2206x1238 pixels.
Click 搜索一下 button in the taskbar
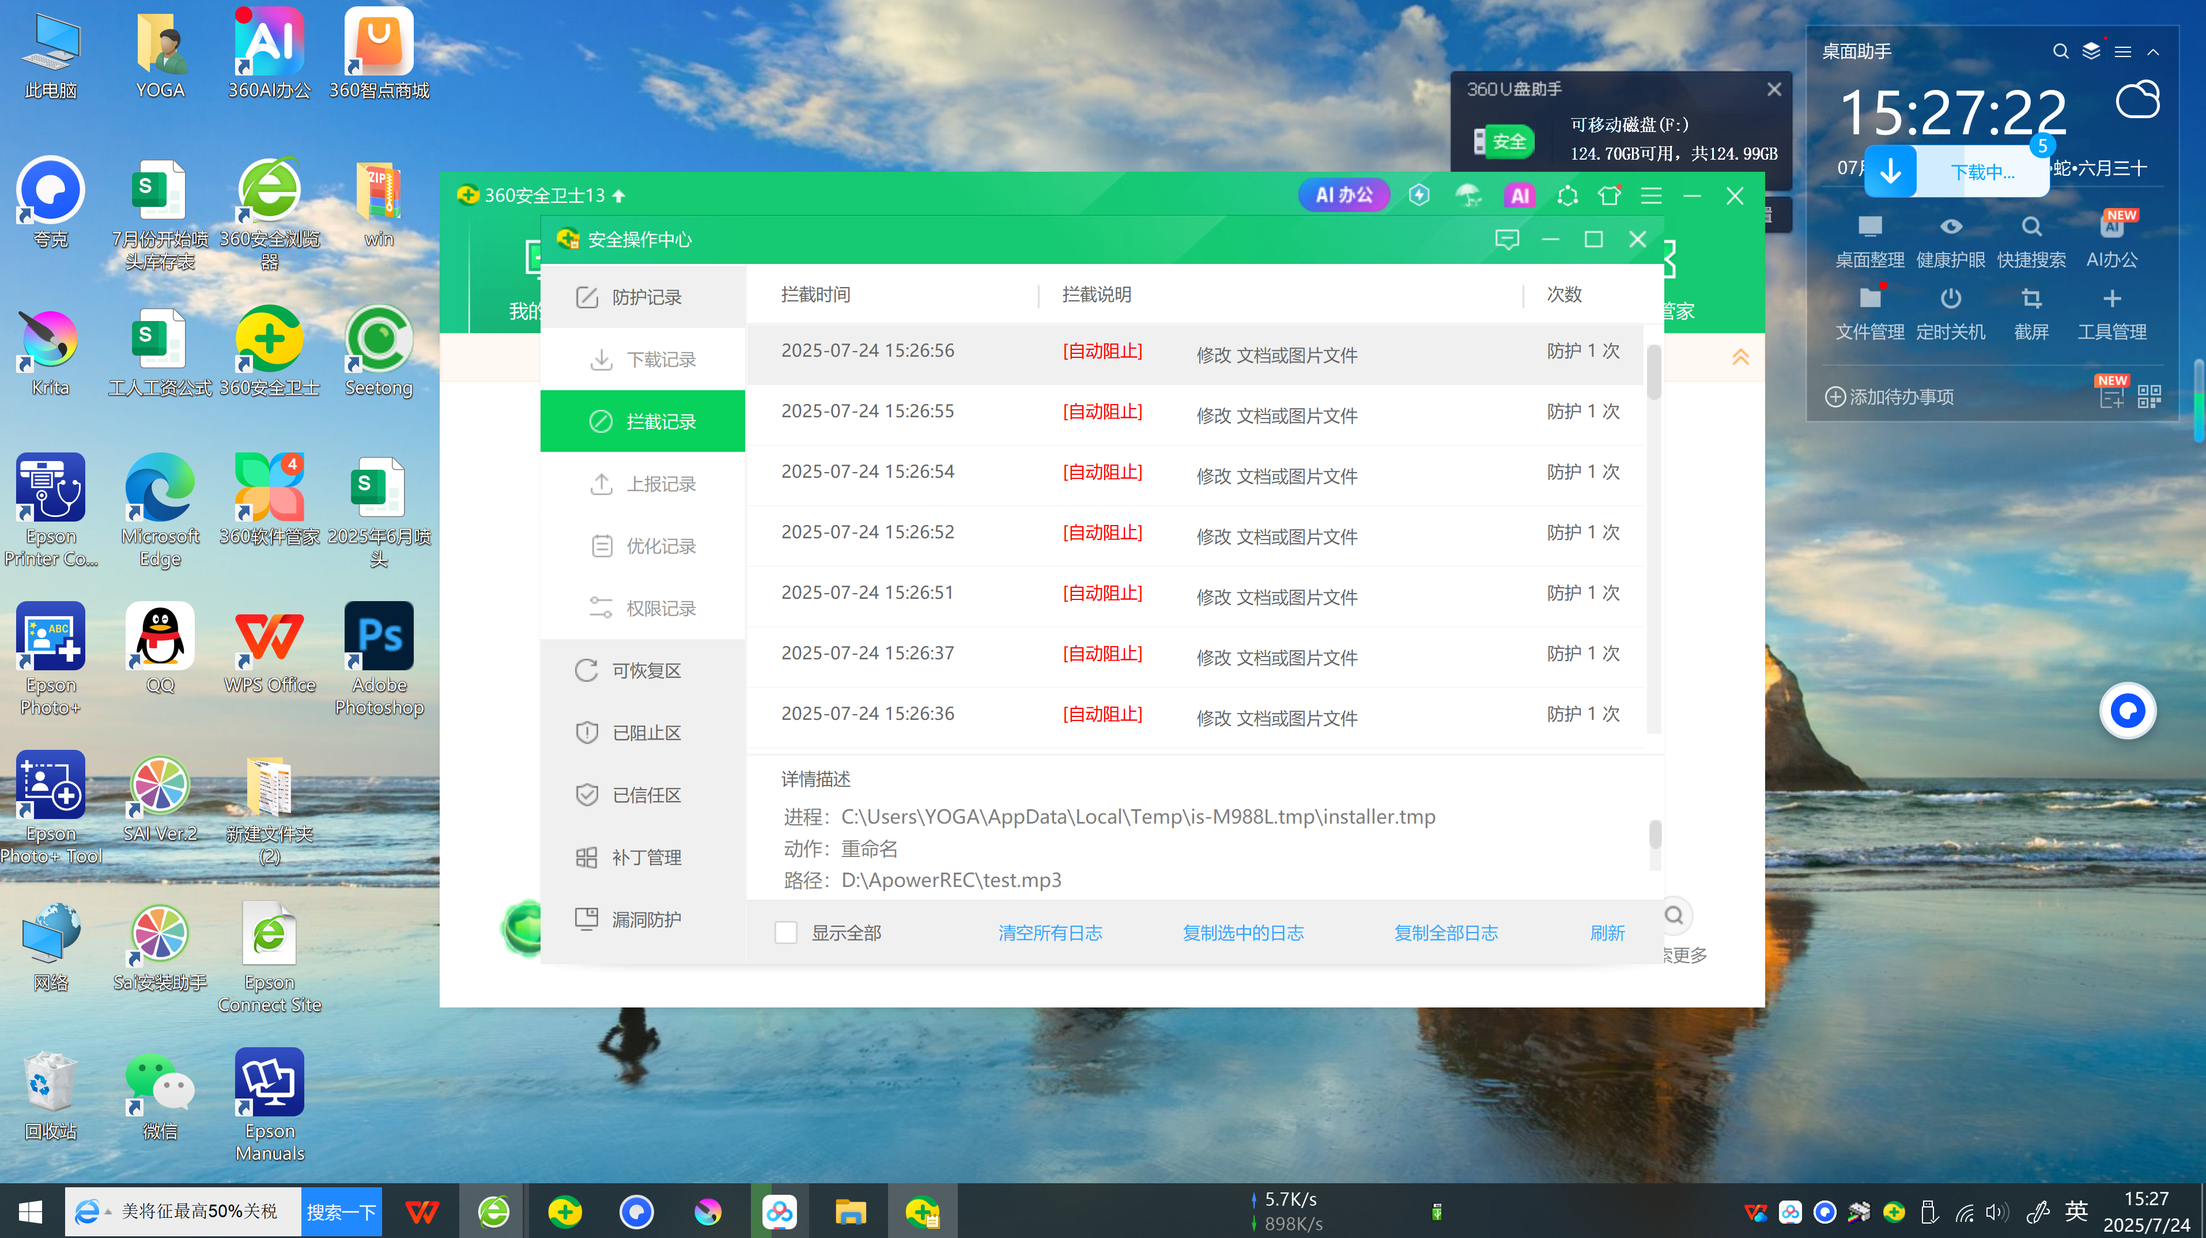click(x=341, y=1211)
